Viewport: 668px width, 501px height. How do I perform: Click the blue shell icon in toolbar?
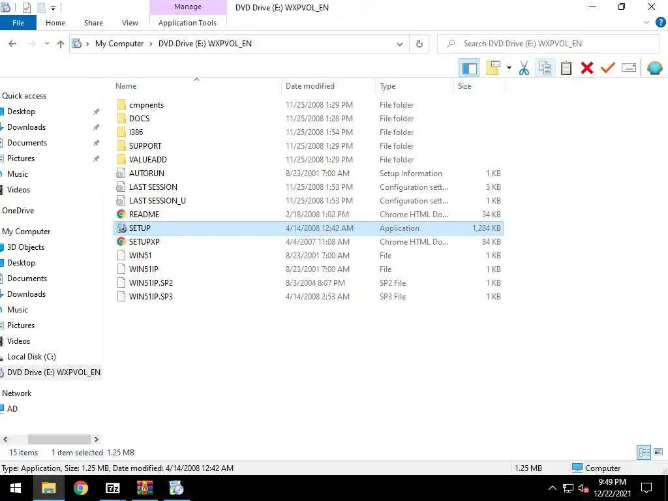655,68
